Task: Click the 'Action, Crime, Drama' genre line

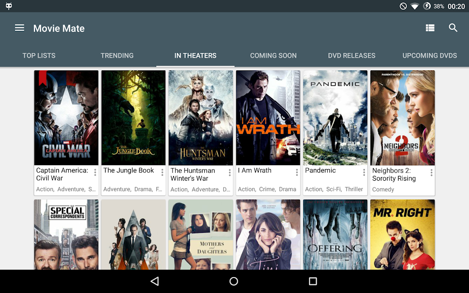Action: click(x=267, y=189)
